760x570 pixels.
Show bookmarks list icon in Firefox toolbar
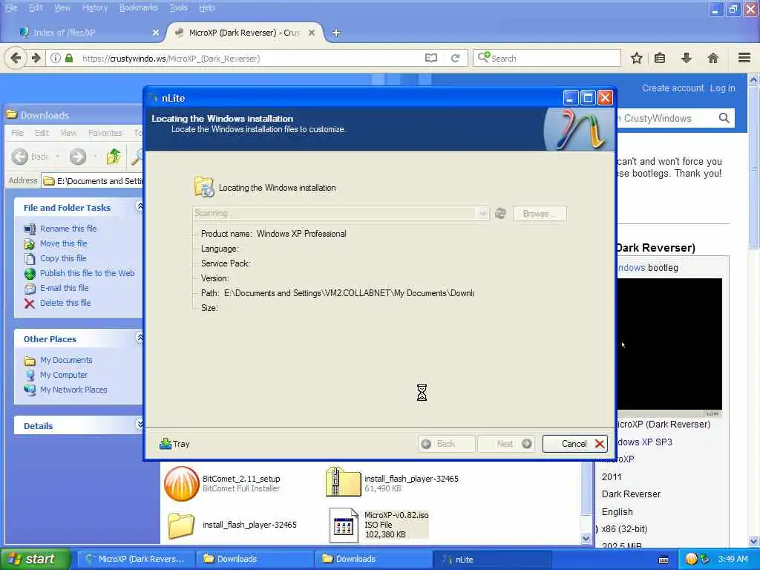(660, 58)
